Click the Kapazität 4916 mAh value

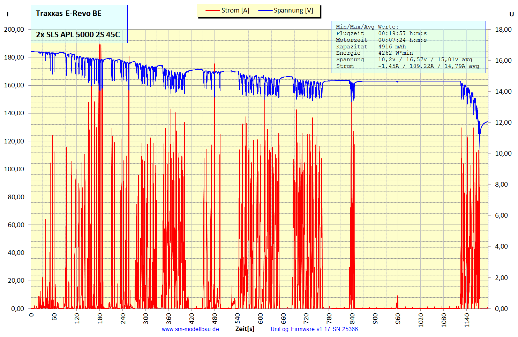tap(392, 47)
